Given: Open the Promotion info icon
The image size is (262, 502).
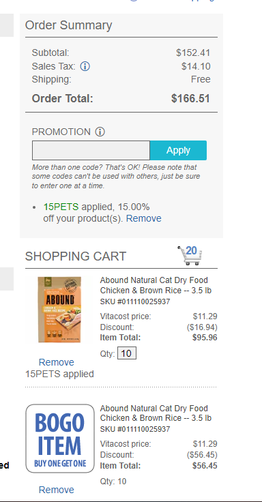Looking at the screenshot, I should (x=100, y=132).
